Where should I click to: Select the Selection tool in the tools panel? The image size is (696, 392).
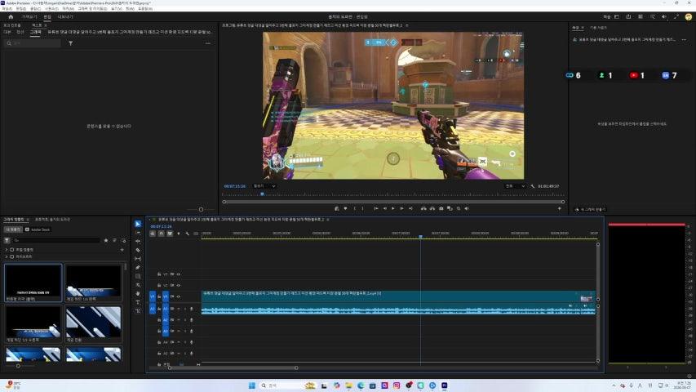[138, 224]
